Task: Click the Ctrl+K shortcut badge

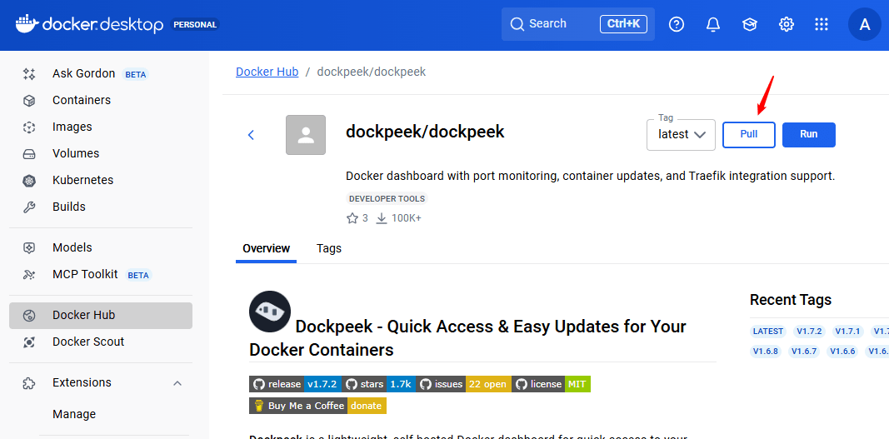Action: point(624,24)
